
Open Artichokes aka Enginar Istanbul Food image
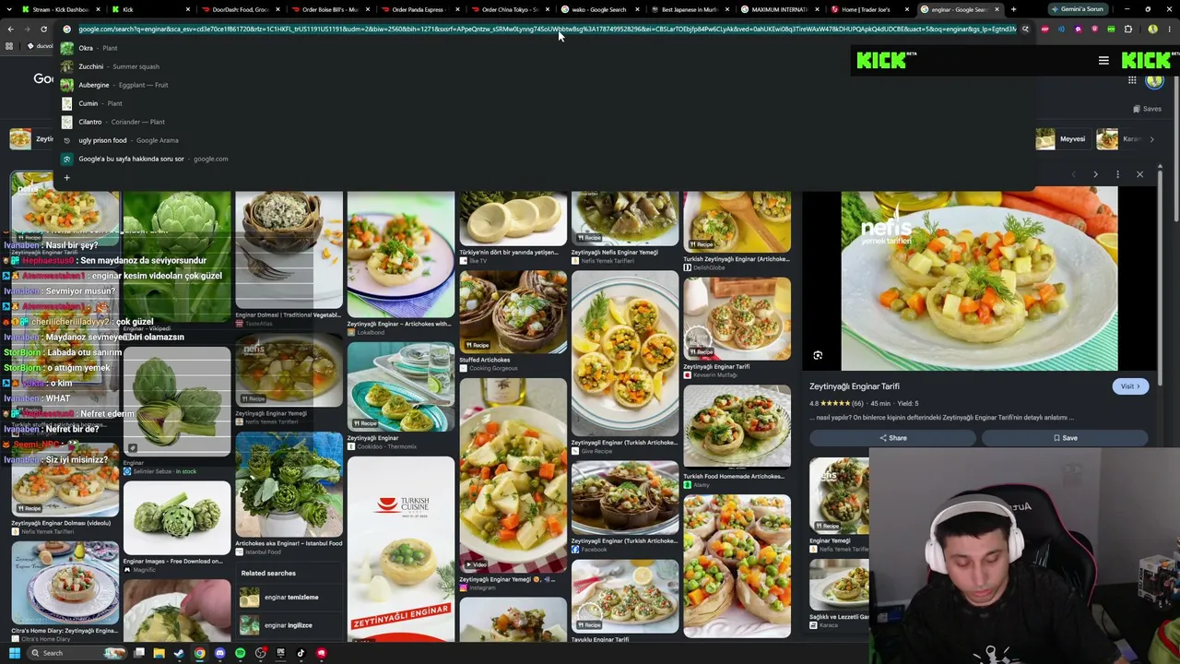click(289, 486)
